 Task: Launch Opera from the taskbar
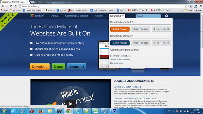pos(31,111)
